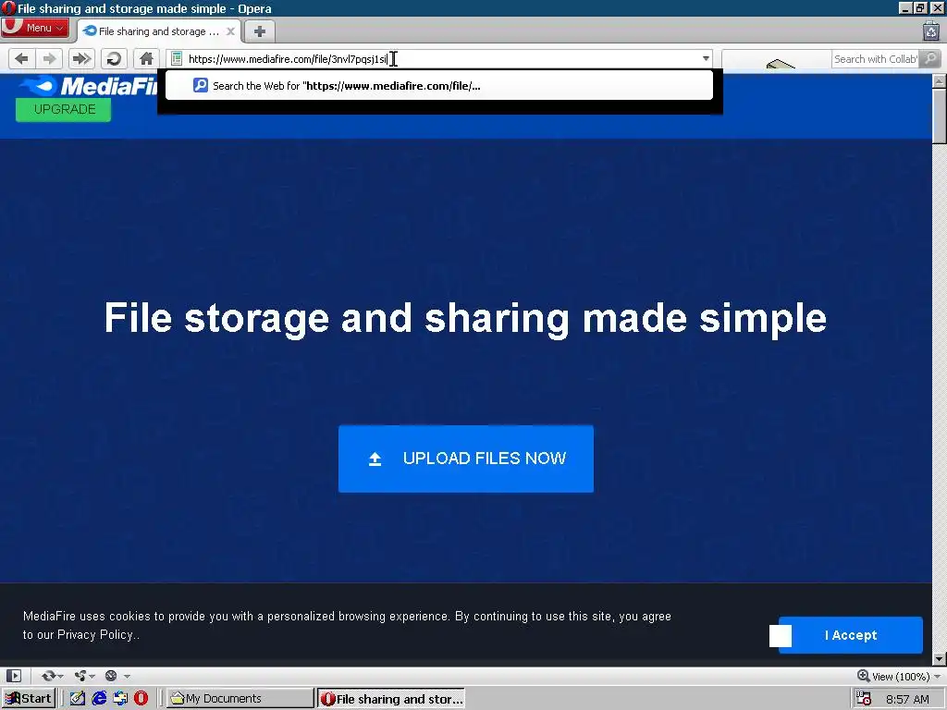
Task: Click the Search with Collab field
Action: coord(875,58)
